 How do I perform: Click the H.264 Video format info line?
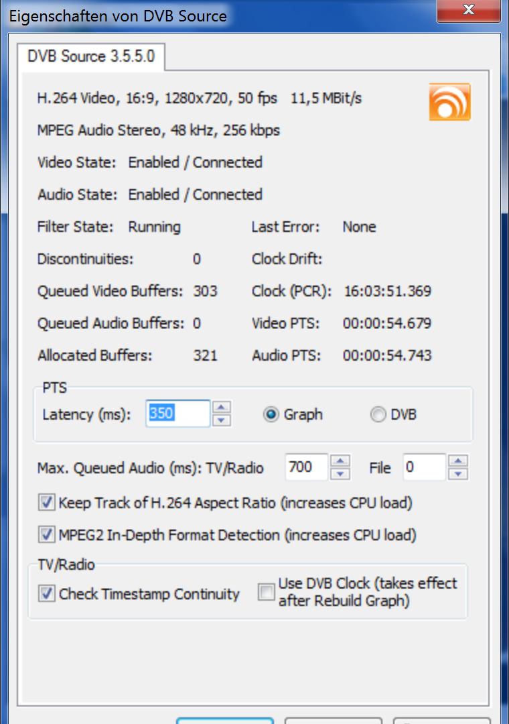click(200, 99)
